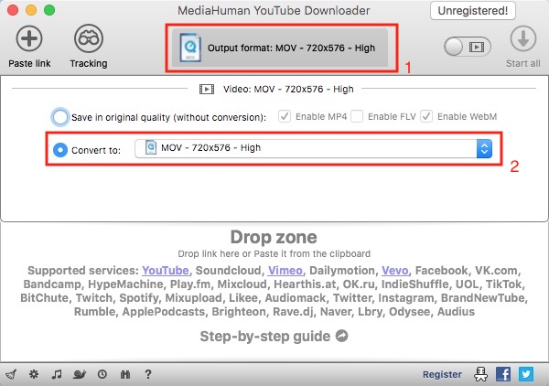
Task: Click the Paste link plus icon
Action: tap(29, 38)
